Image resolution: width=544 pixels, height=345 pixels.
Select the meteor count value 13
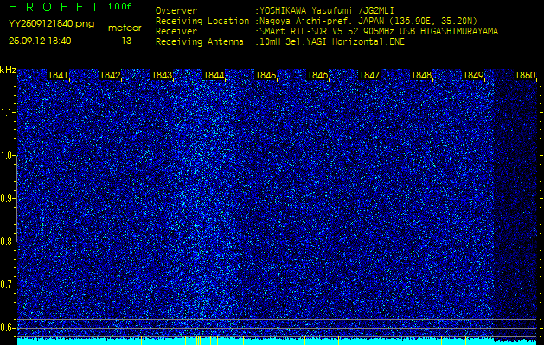(126, 41)
